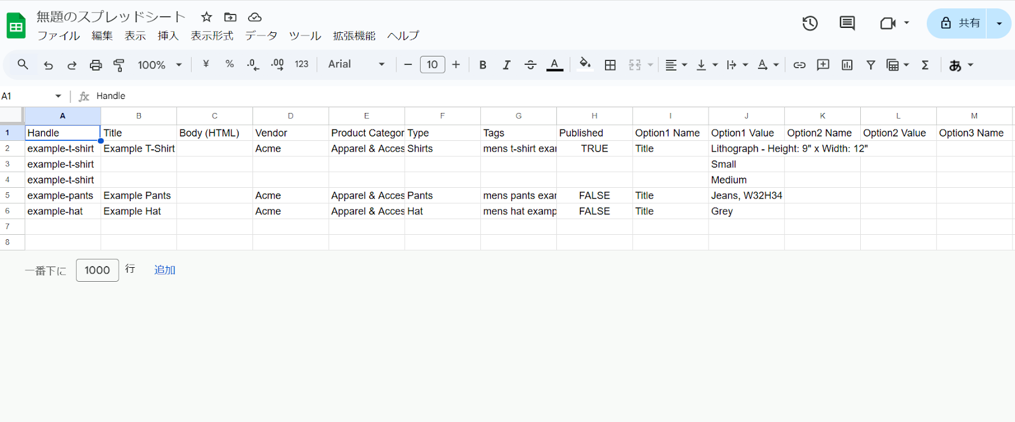Image resolution: width=1015 pixels, height=422 pixels.
Task: Click the undo arrow icon
Action: point(48,65)
